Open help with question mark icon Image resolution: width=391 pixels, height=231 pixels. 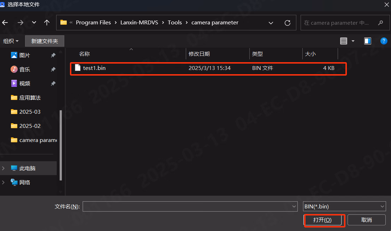pos(384,41)
